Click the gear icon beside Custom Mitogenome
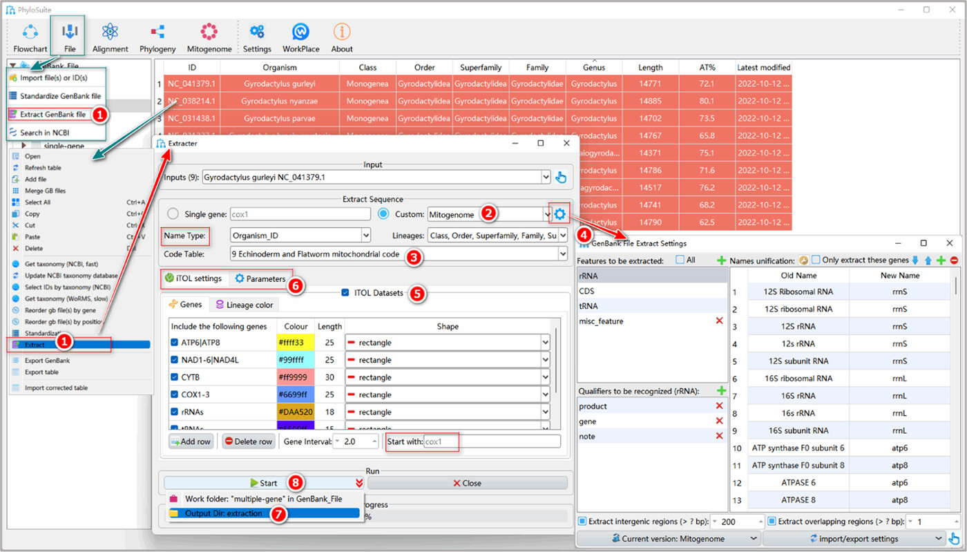The width and height of the screenshot is (967, 552). pos(559,214)
